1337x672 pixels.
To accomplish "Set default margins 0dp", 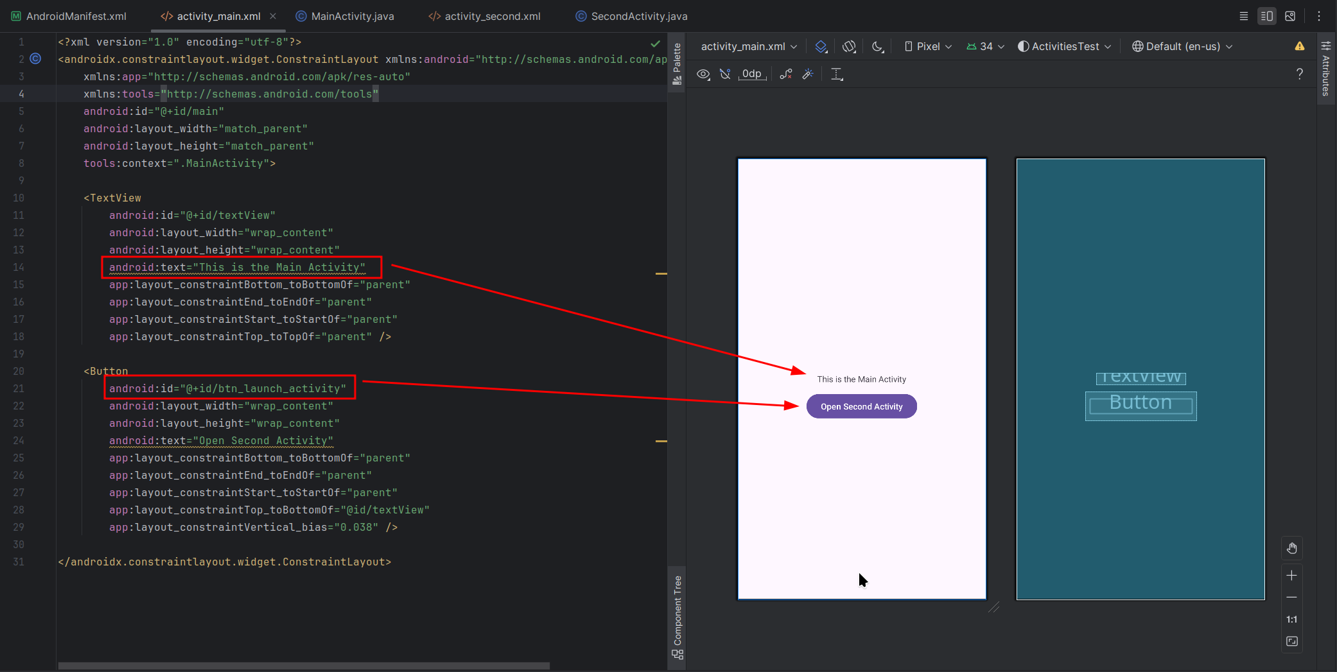I will [x=752, y=74].
